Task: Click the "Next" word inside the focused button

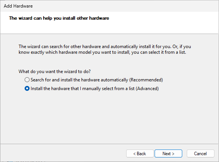Action: 166,154
